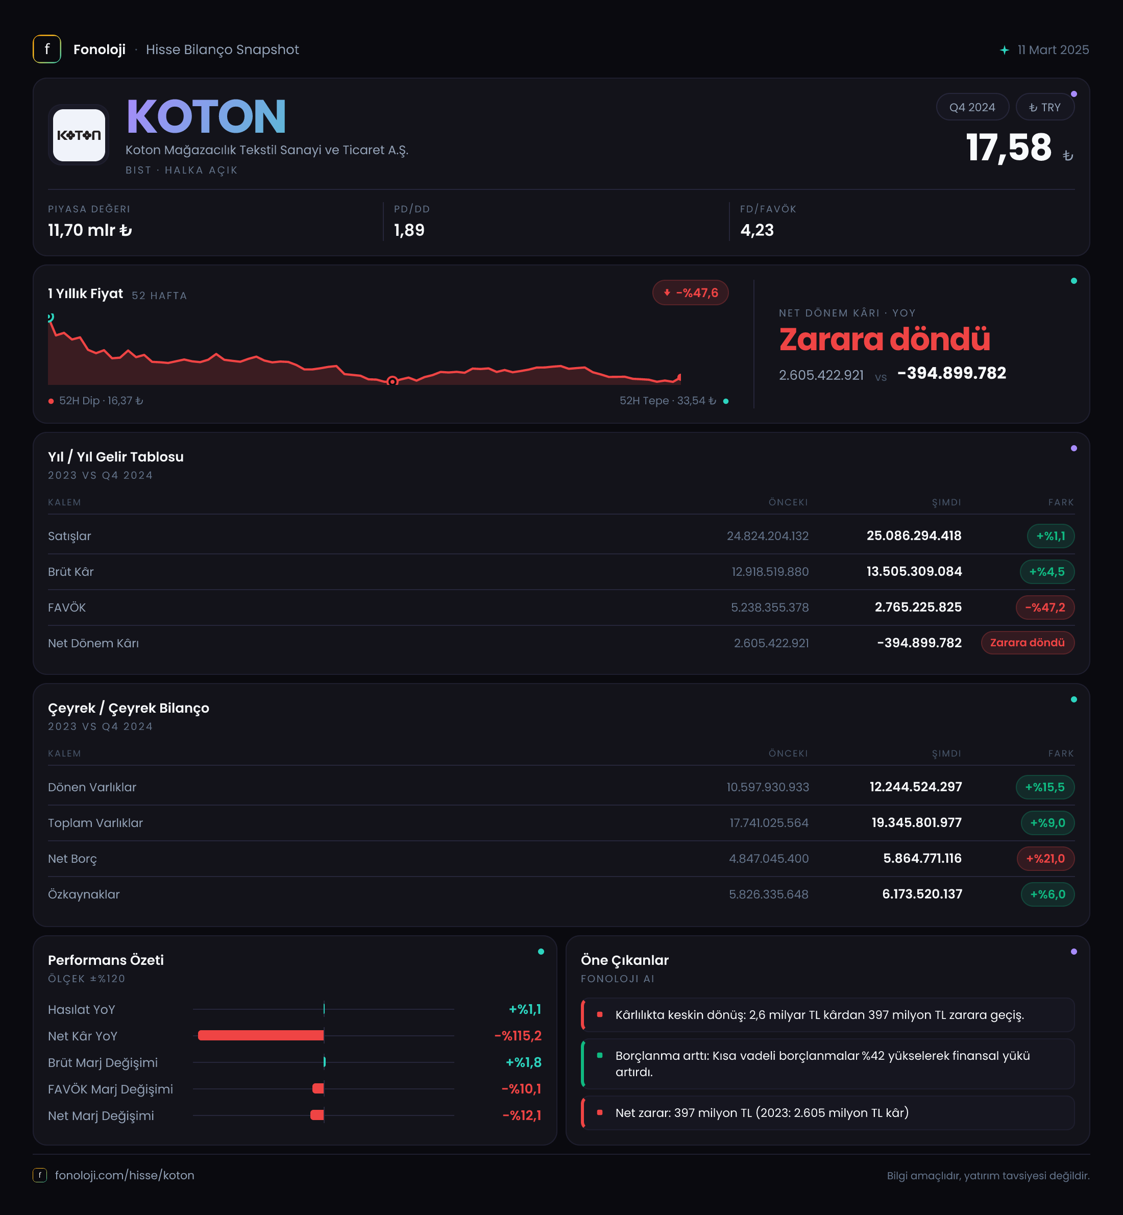
Task: Click the -%47,2 badge in FAVÖK row
Action: point(1045,607)
